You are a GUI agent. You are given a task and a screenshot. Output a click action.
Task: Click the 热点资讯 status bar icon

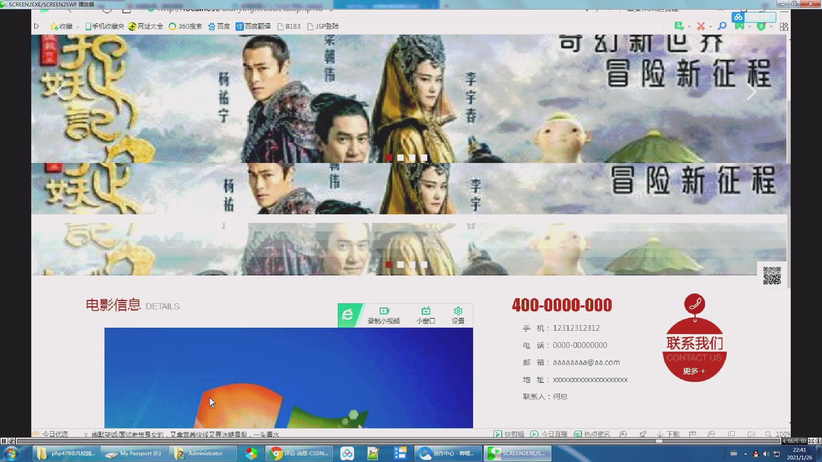592,434
